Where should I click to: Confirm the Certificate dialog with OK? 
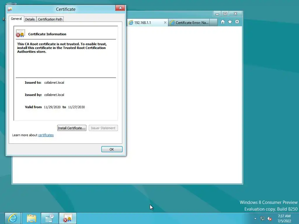pyautogui.click(x=112, y=149)
